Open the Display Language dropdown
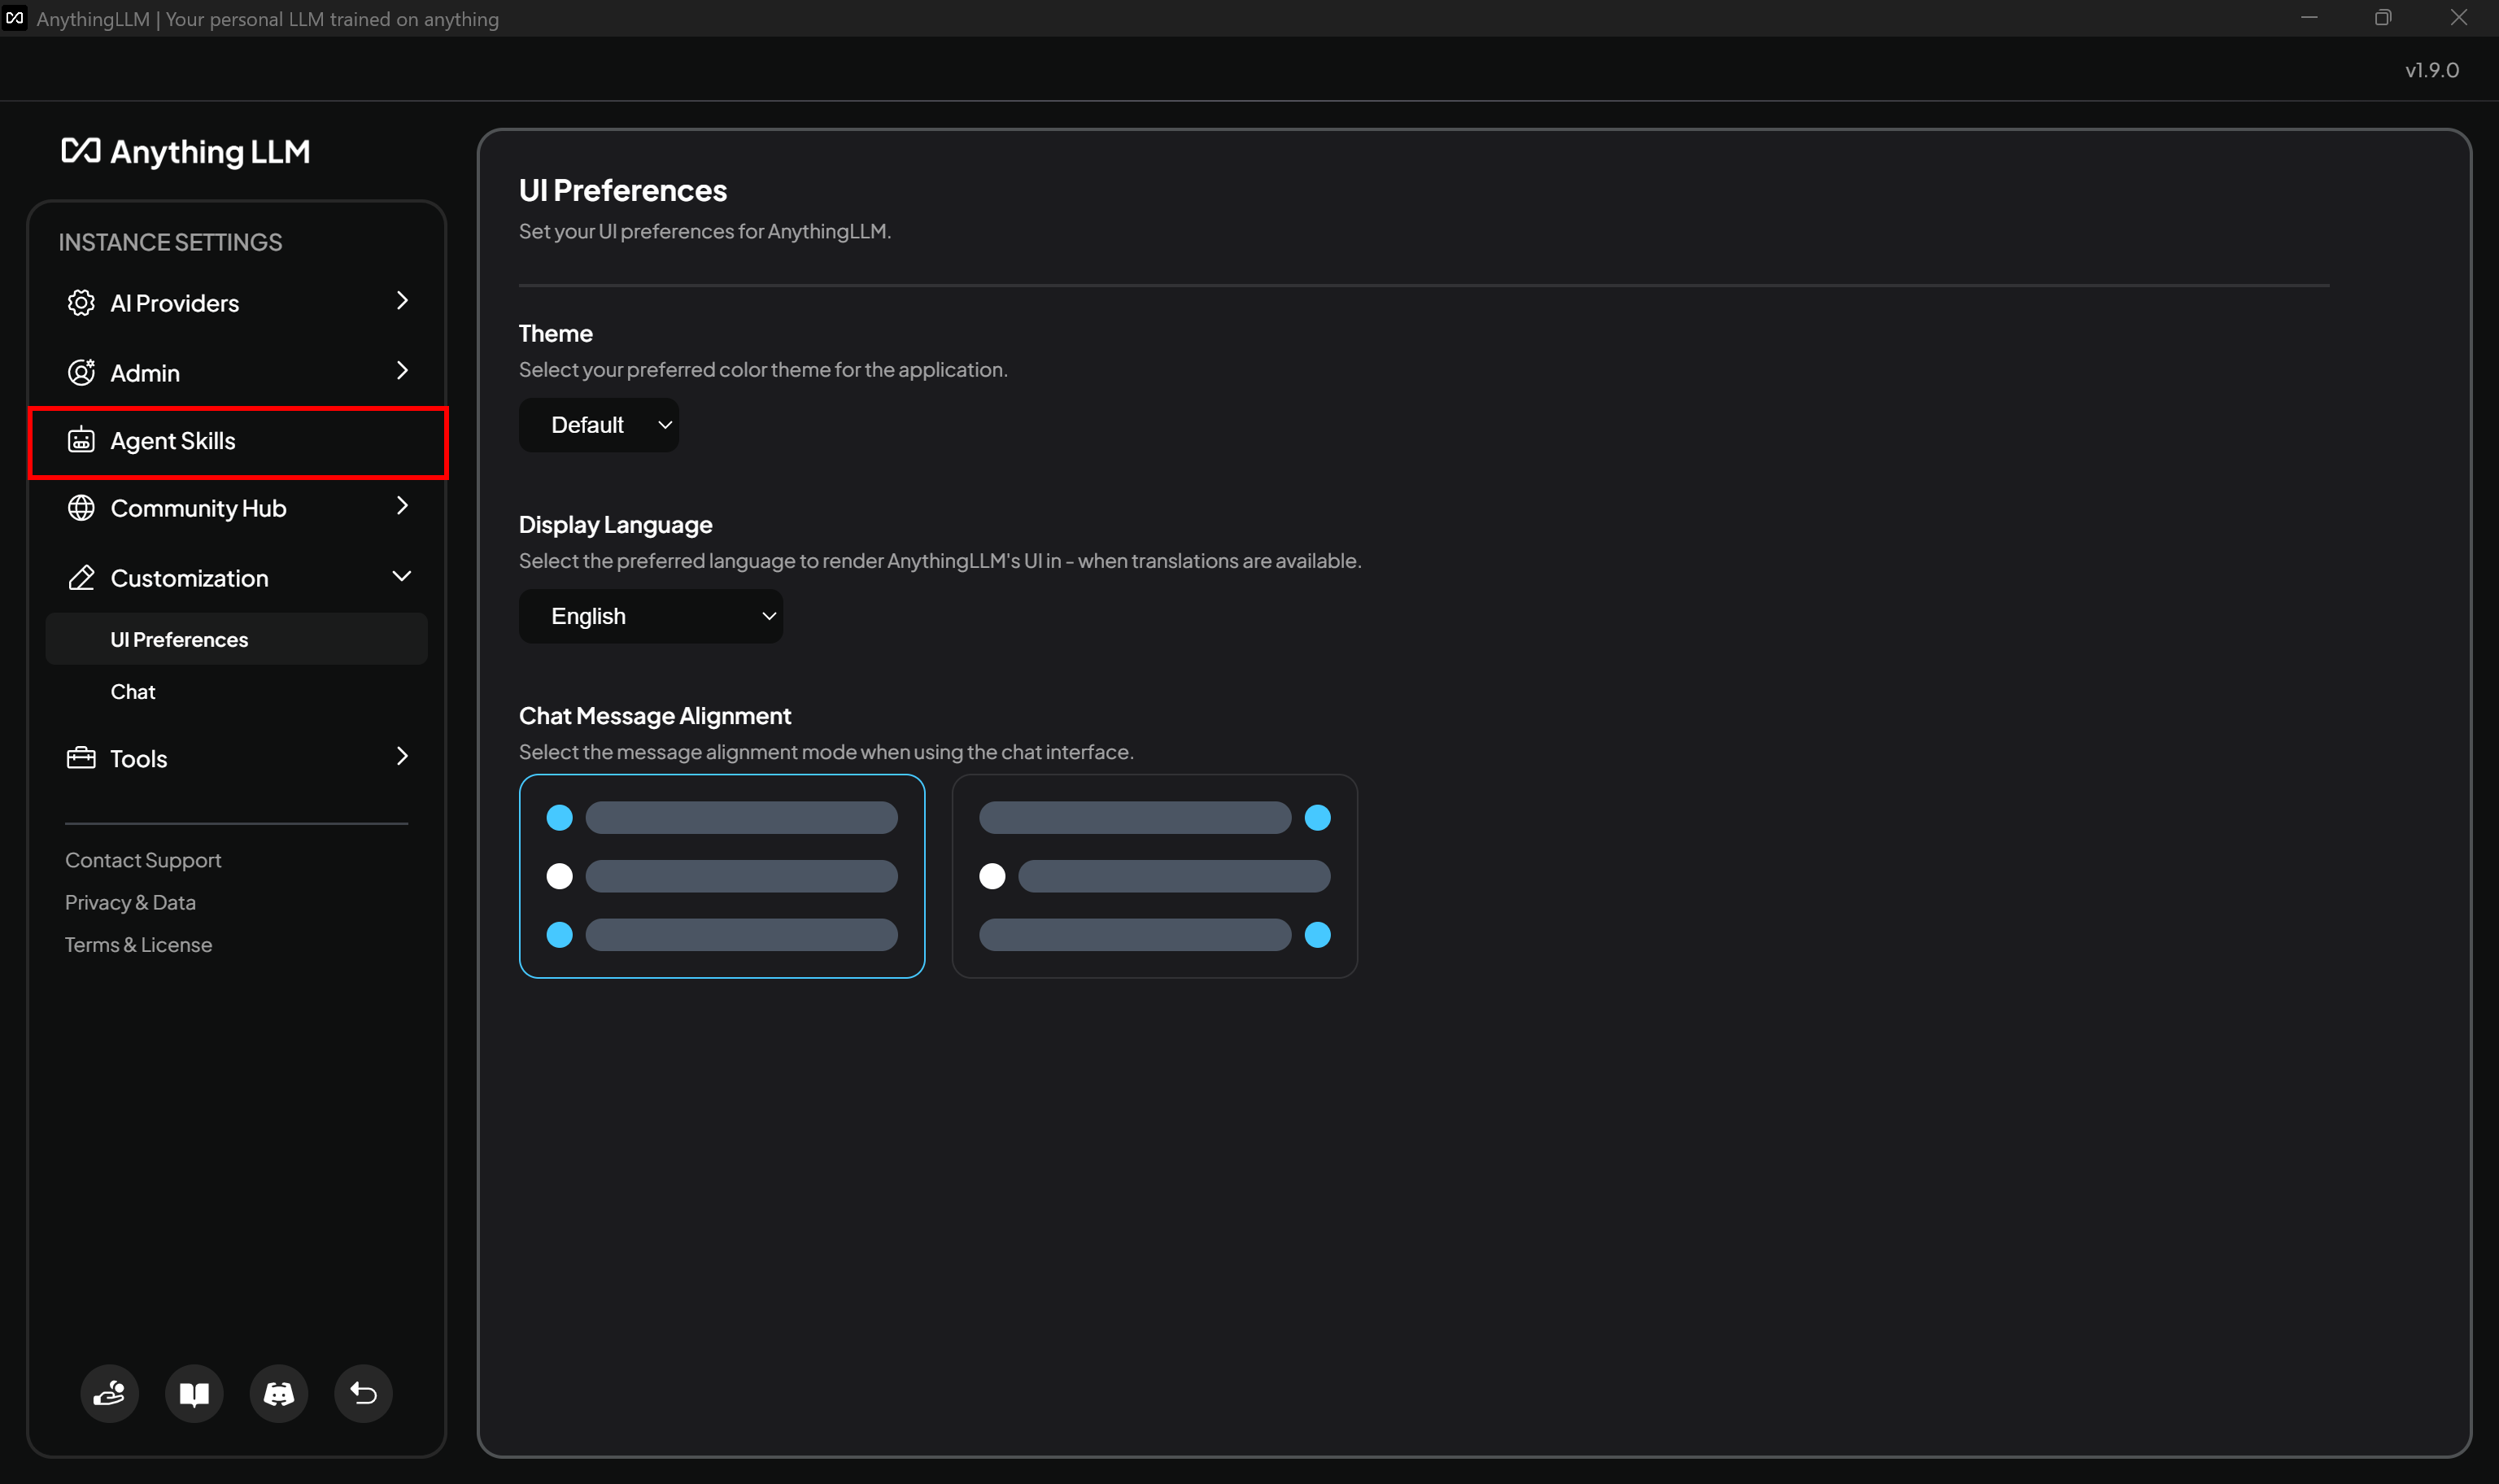This screenshot has height=1484, width=2499. click(x=650, y=615)
